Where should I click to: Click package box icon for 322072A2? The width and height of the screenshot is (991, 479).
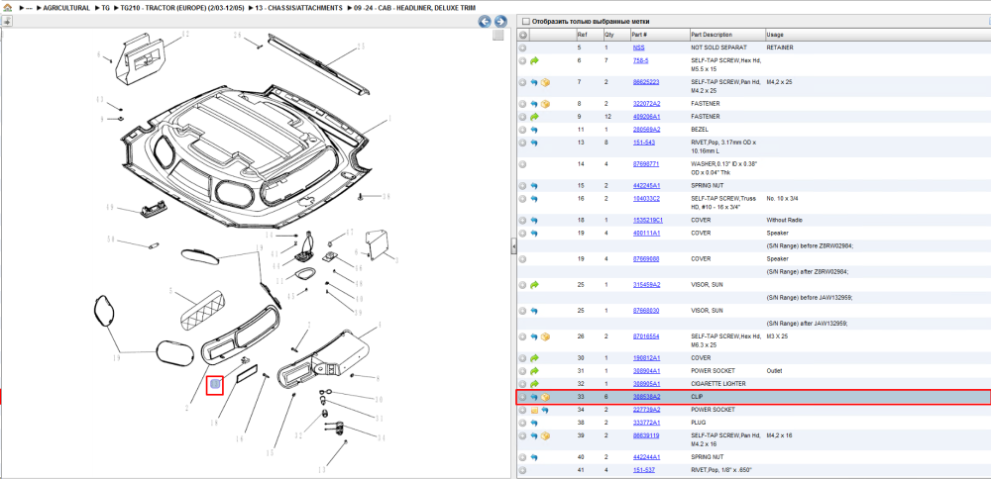click(x=545, y=104)
